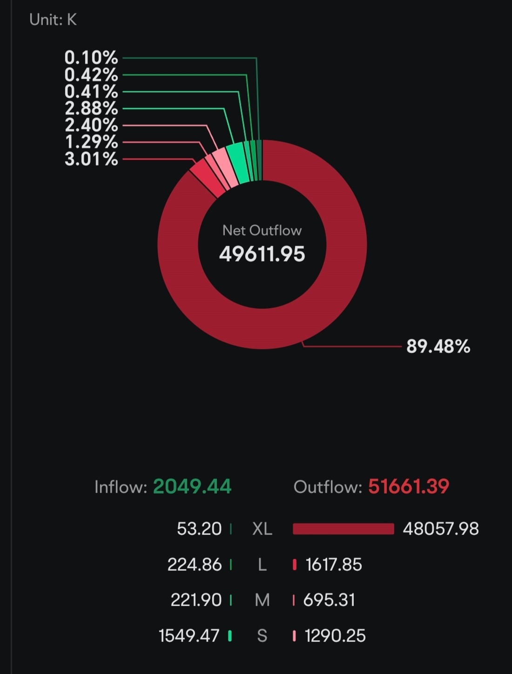Click the M inflow value 221.90
Screen dimensions: 512x674
(x=196, y=600)
